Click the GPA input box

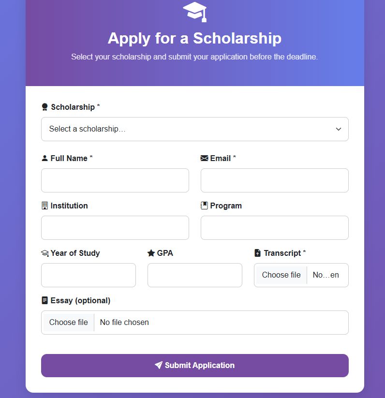(x=194, y=275)
